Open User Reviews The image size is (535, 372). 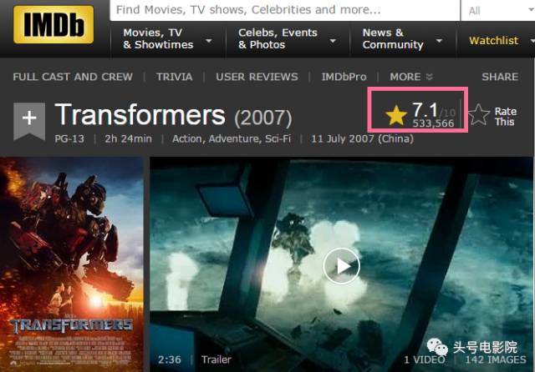[x=257, y=77]
